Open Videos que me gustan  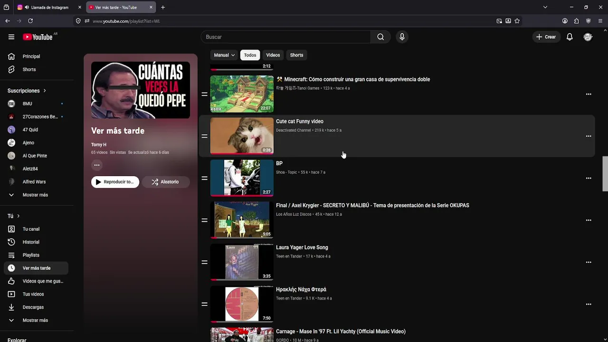pos(37,281)
